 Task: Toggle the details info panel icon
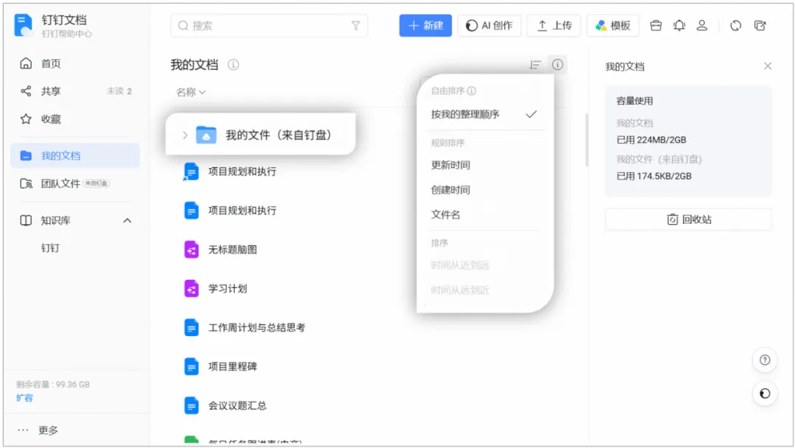pos(557,65)
